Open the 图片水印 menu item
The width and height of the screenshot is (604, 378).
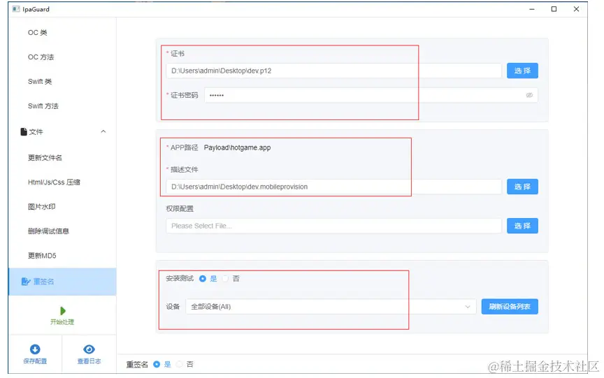tap(42, 207)
